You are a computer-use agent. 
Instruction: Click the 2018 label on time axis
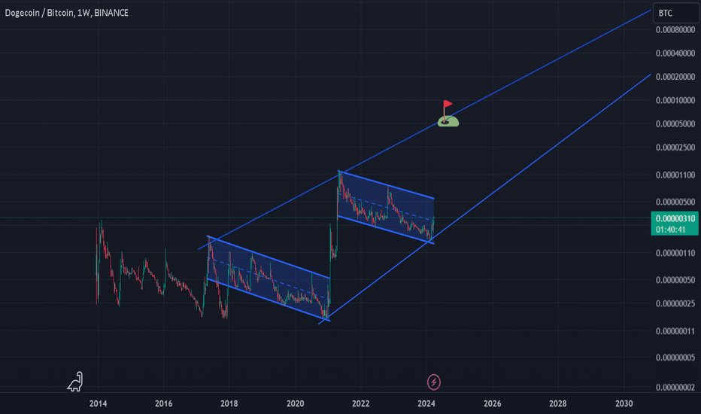point(229,403)
